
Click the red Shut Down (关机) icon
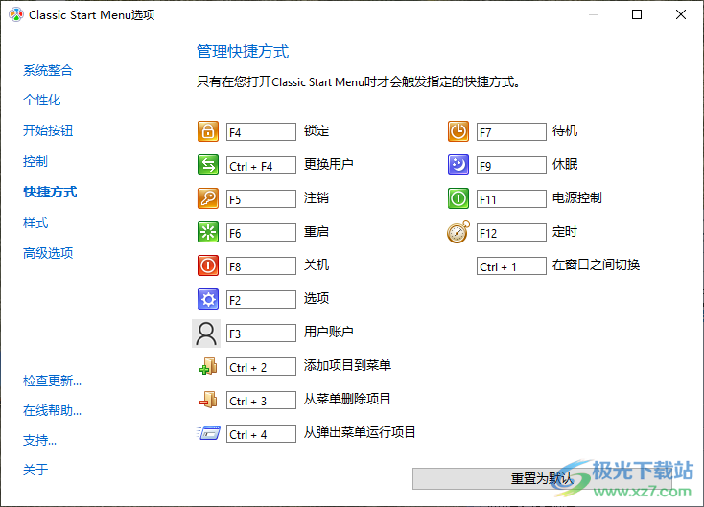coord(208,265)
